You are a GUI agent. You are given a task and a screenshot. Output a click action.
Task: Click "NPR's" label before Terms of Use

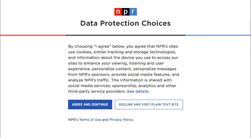73,120
